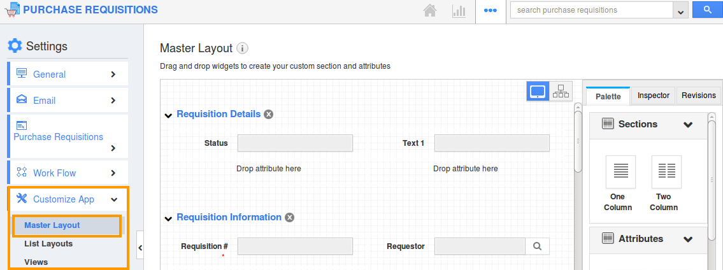Screen dimensions: 723x270
Task: Collapse the Palette Sections panel
Action: coord(688,125)
